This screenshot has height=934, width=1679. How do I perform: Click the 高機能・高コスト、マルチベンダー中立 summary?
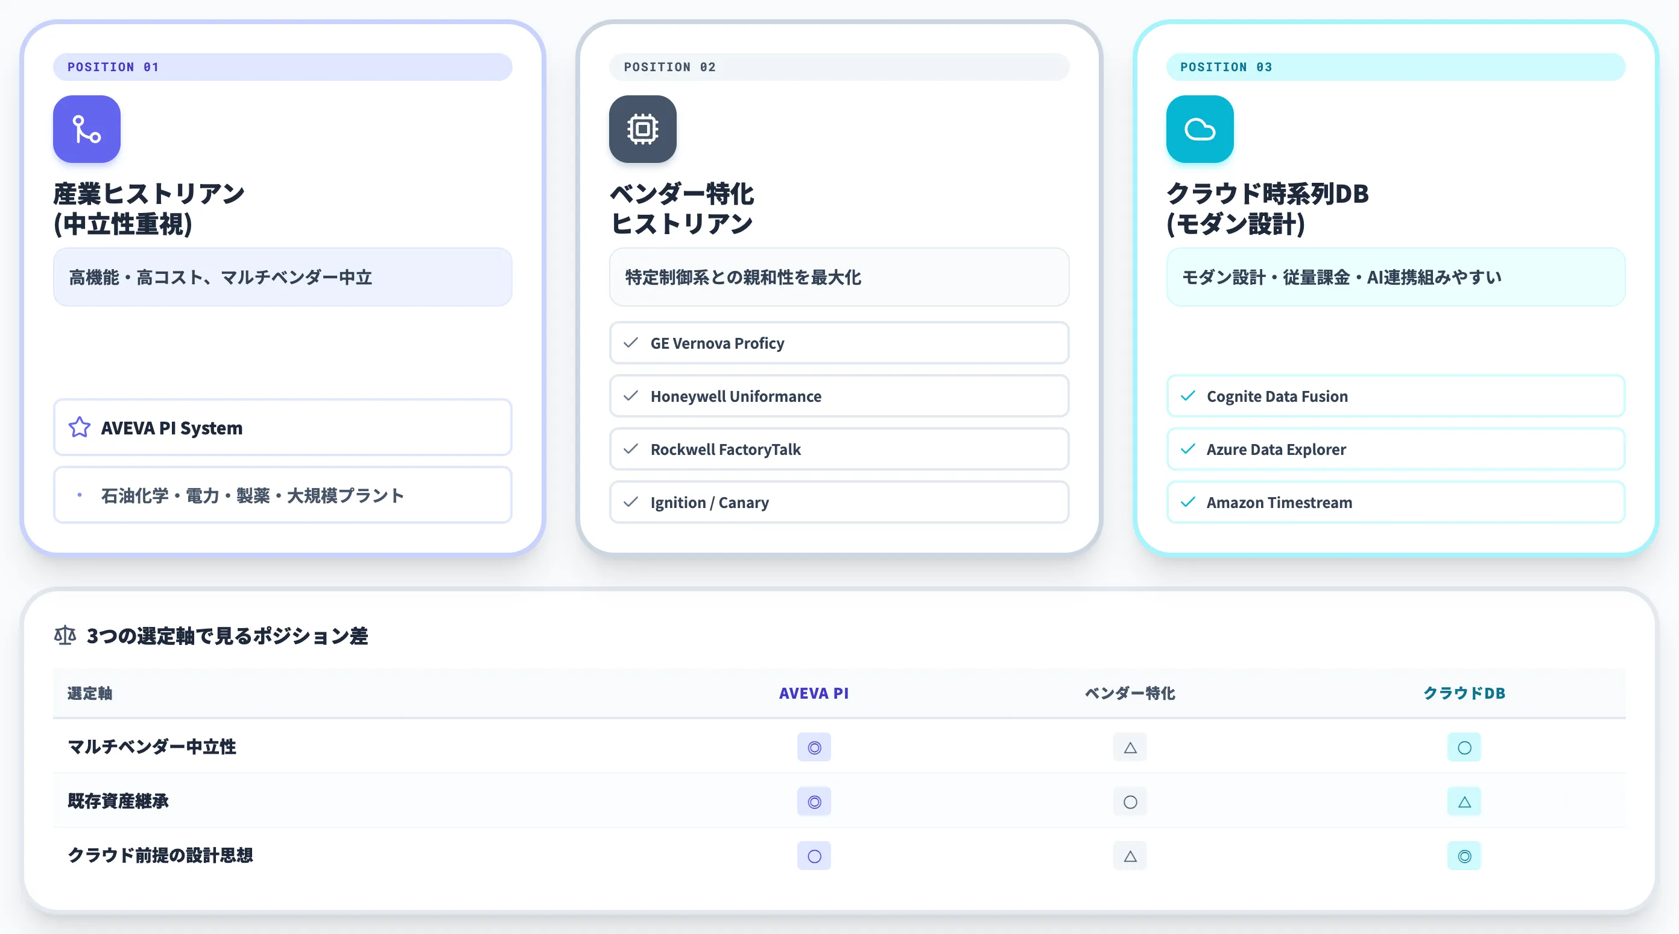click(282, 277)
